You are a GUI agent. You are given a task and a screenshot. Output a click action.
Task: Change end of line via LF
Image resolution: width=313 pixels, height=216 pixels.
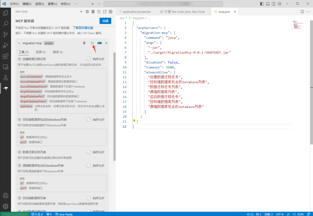(288, 214)
